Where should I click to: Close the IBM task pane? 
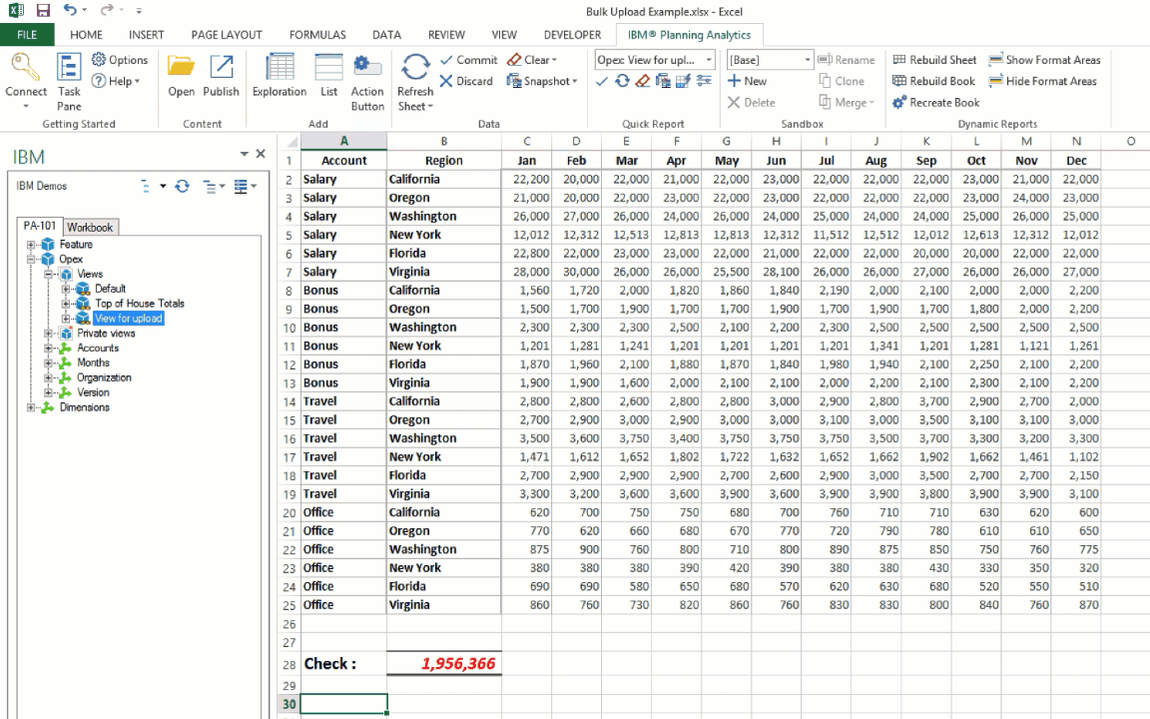[261, 154]
